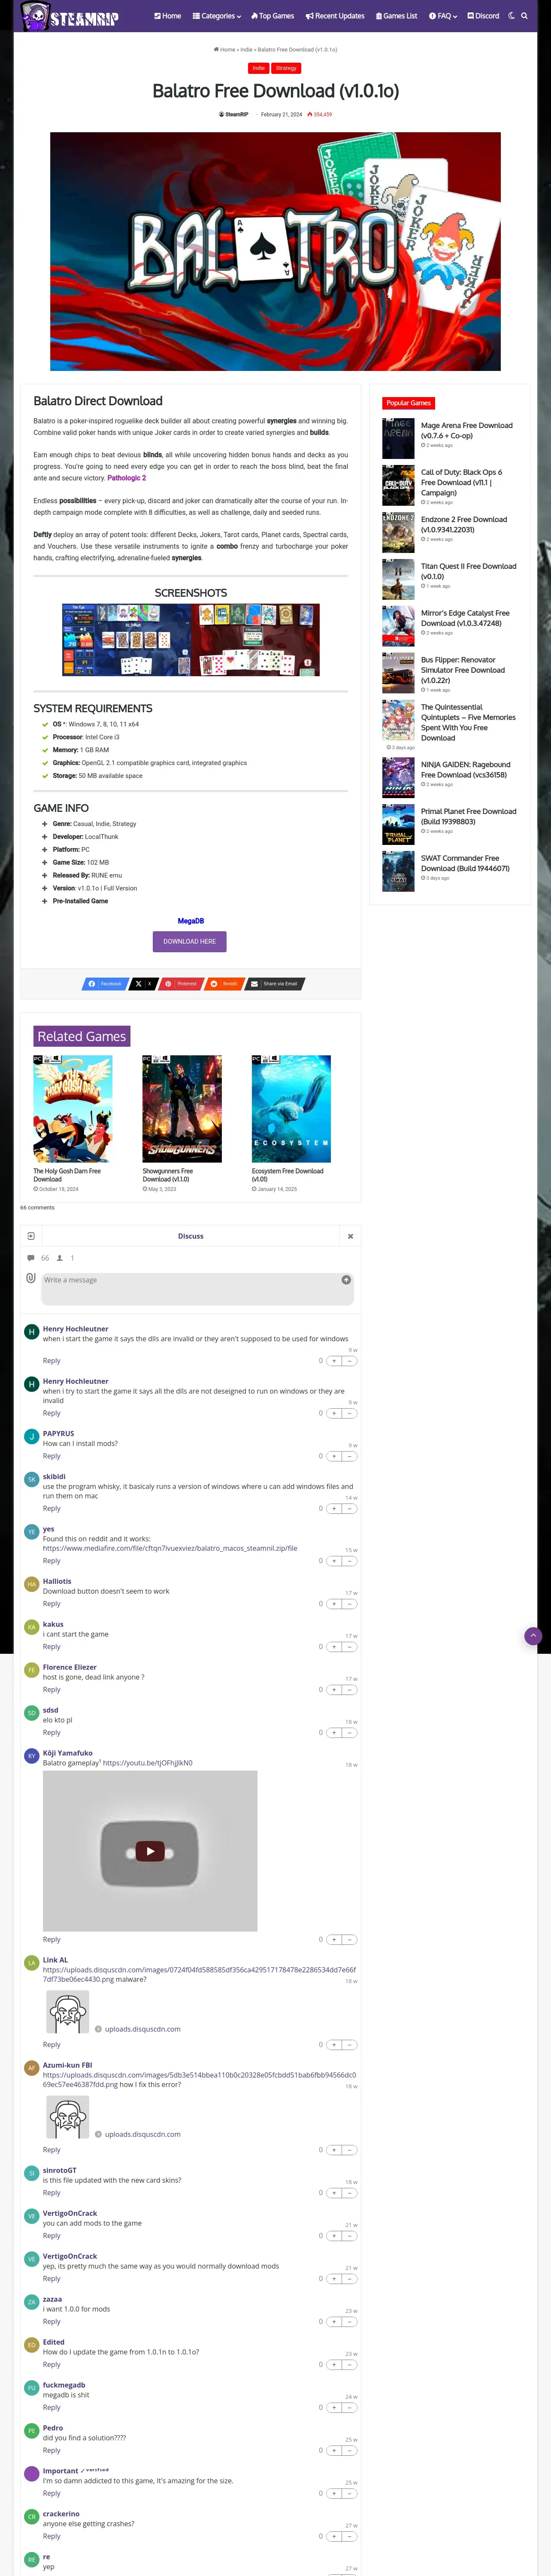Viewport: 551px width, 2576px height.
Task: Open Mage Arena Free Download popular game
Action: click(467, 430)
